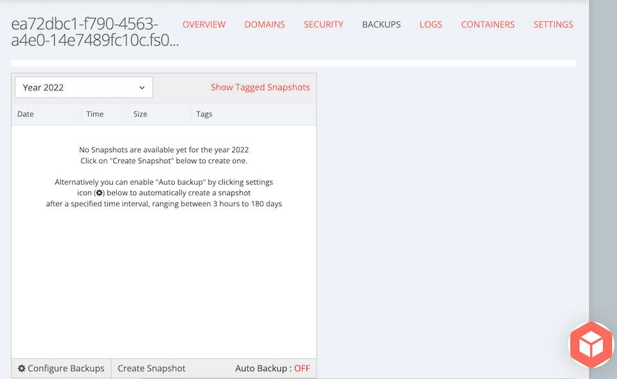This screenshot has height=379, width=617.
Task: Click the Size column header
Action: click(x=139, y=114)
